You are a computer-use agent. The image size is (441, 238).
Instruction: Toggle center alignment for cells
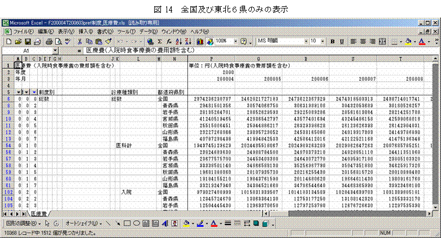coord(363,41)
